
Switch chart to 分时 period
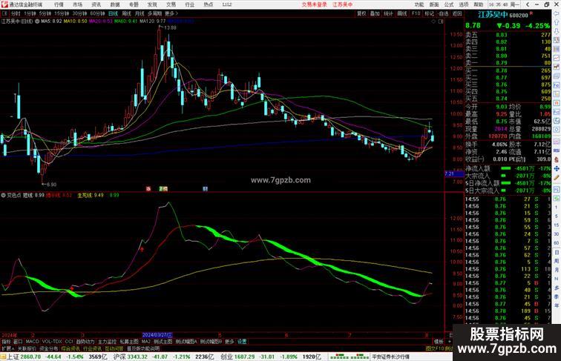coord(16,13)
